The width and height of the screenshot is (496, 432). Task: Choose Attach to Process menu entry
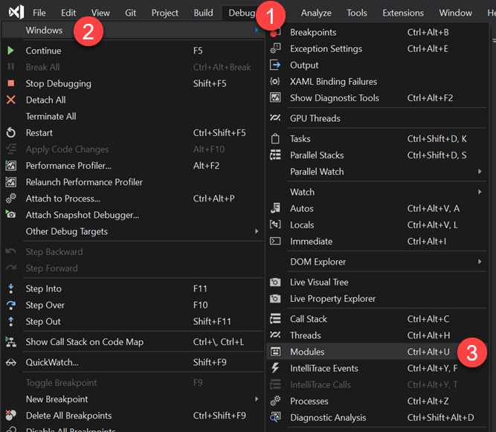63,199
